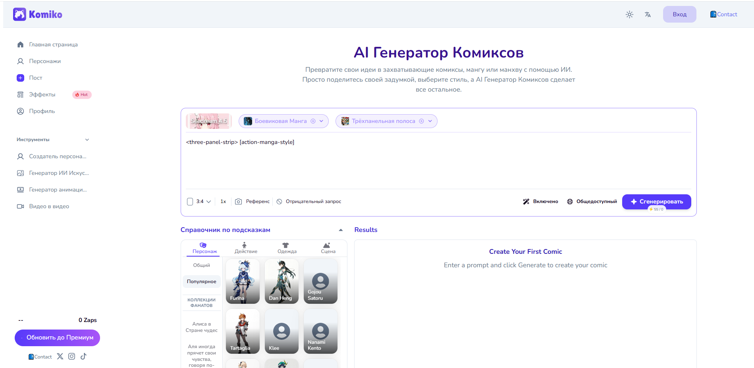Open the Профиль sidebar item
Viewport: 754px width, 368px height.
36,111
